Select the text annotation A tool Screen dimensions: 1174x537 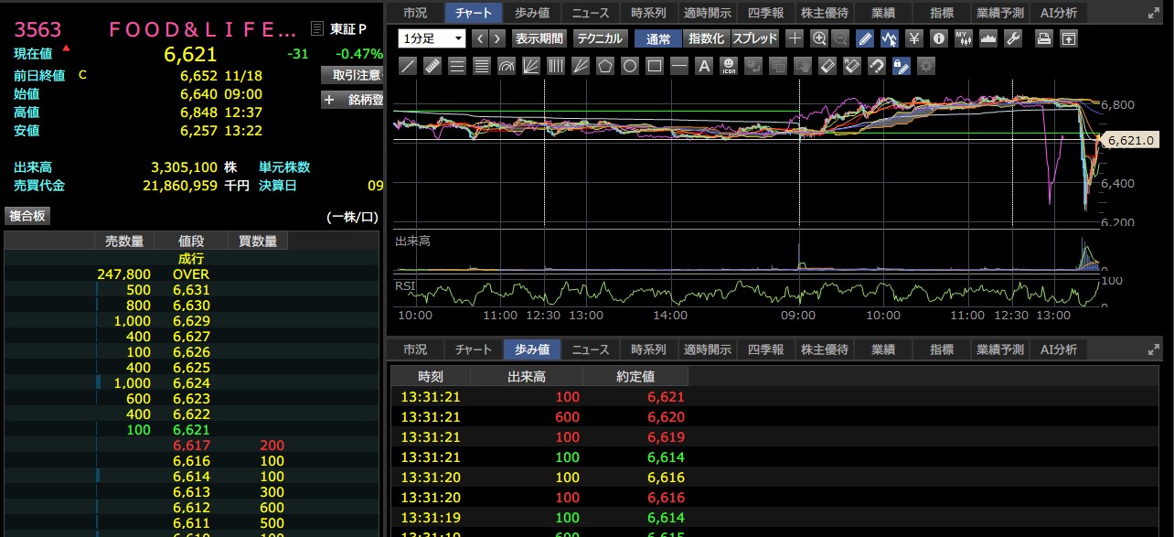704,66
